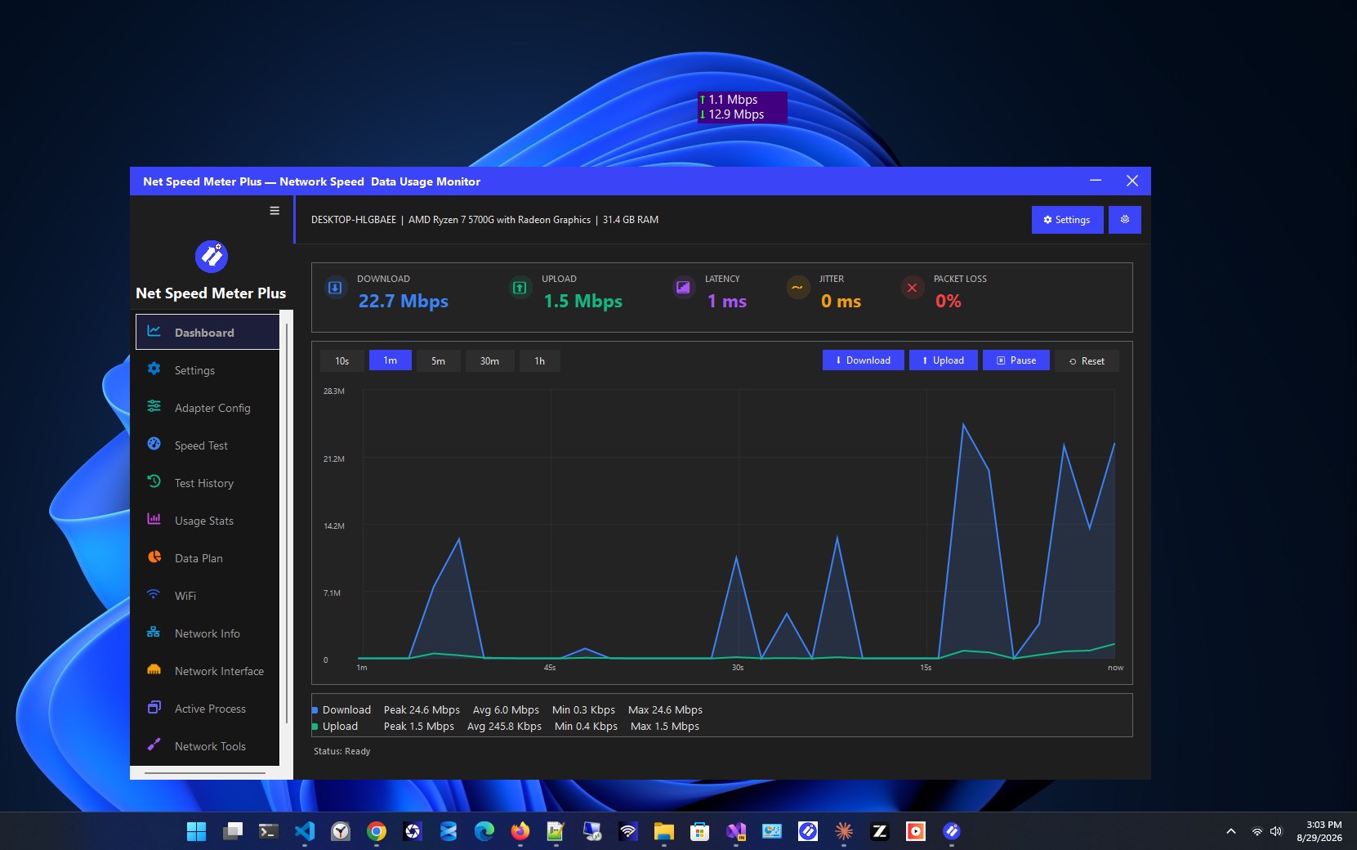Click the Download stat icon
Image resolution: width=1357 pixels, height=850 pixels.
coord(335,288)
